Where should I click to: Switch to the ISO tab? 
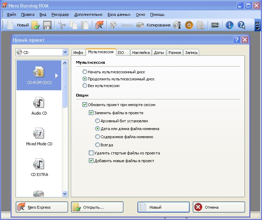(x=123, y=53)
